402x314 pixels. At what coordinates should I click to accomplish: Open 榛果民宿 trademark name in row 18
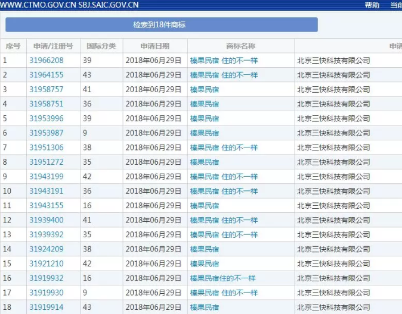pos(205,307)
